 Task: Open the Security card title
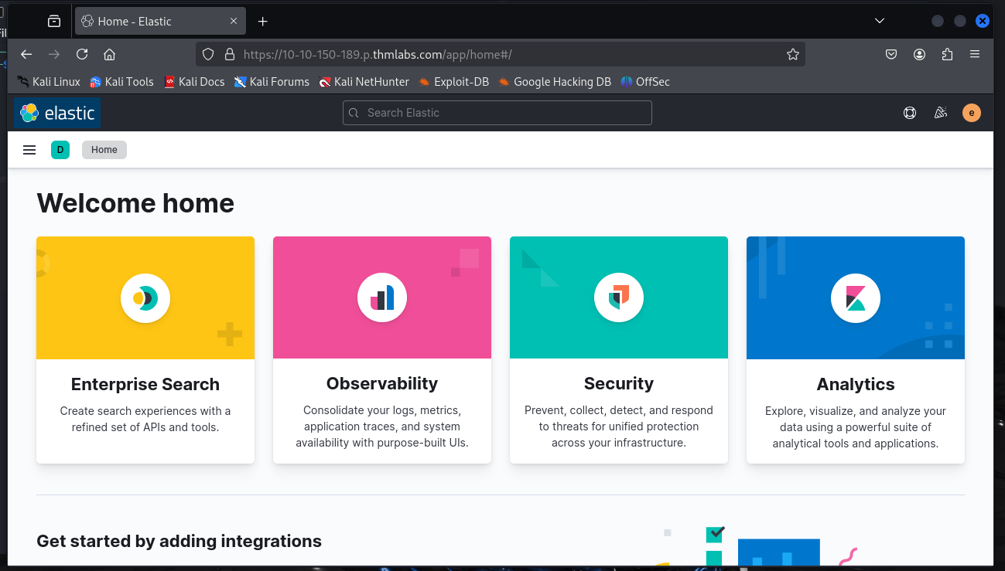pos(619,383)
